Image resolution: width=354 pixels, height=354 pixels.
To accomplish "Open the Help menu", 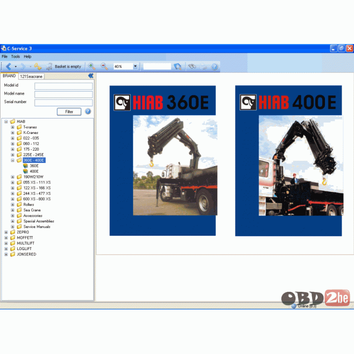I will pos(28,56).
